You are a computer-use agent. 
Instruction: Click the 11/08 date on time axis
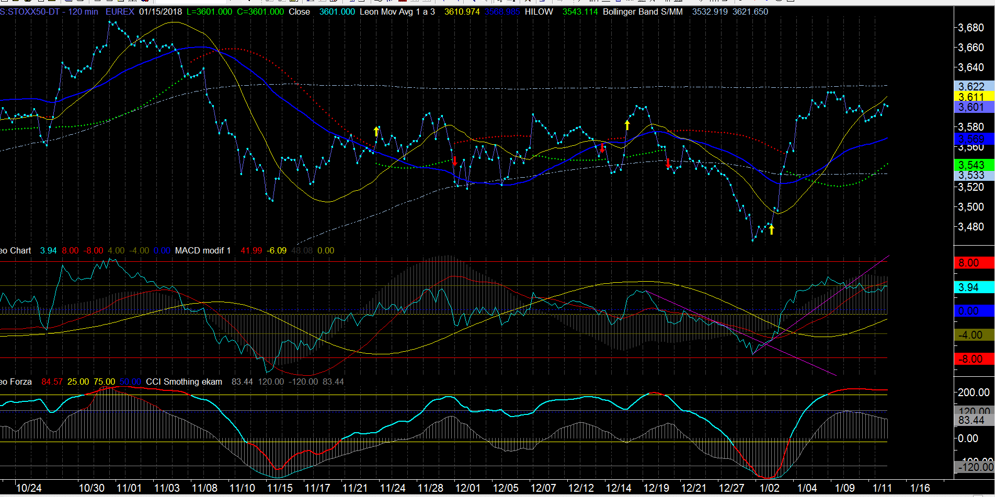(x=204, y=488)
